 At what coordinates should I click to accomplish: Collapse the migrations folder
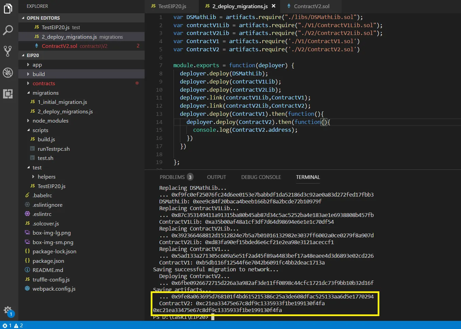click(x=28, y=93)
